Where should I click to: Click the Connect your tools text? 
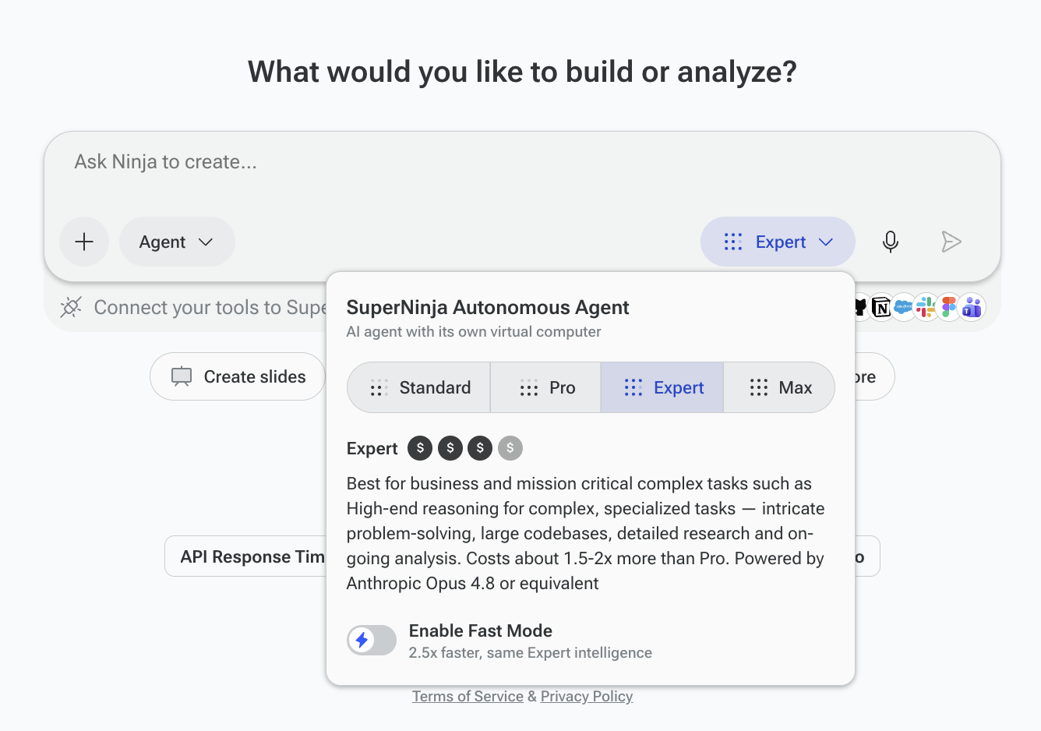click(x=210, y=307)
